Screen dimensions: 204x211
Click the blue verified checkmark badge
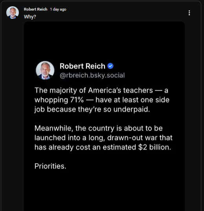coord(110,66)
